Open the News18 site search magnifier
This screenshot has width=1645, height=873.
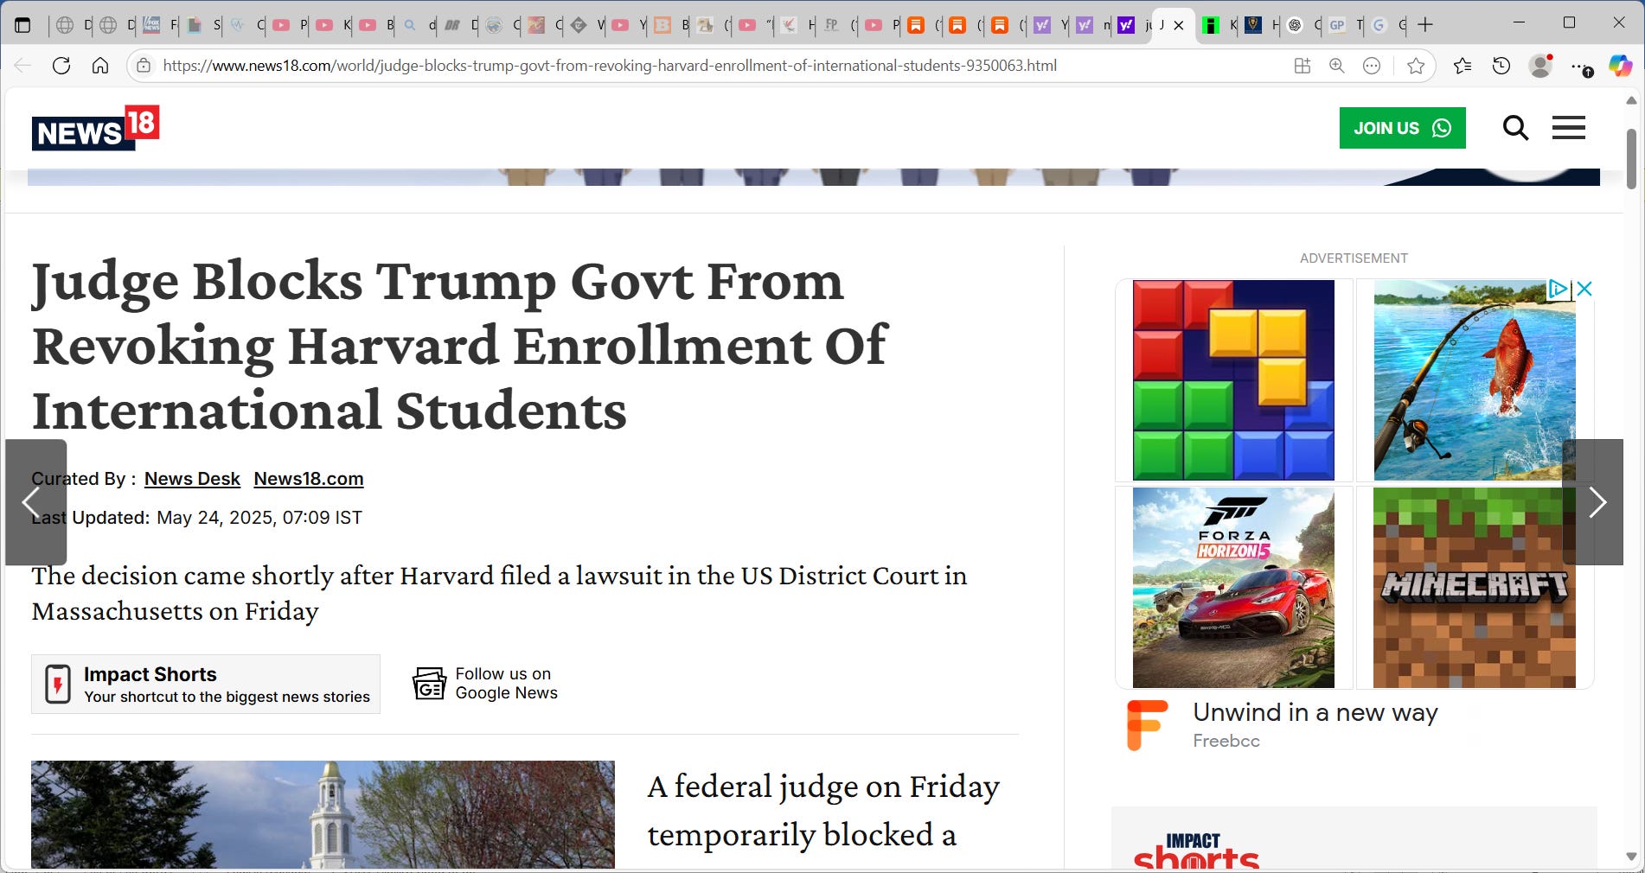(x=1515, y=128)
